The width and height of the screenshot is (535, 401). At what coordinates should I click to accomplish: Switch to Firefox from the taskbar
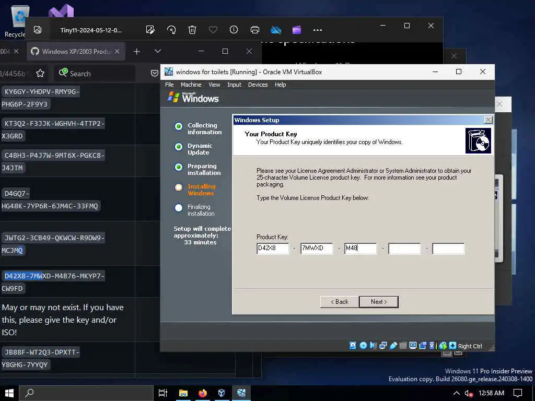tap(203, 393)
